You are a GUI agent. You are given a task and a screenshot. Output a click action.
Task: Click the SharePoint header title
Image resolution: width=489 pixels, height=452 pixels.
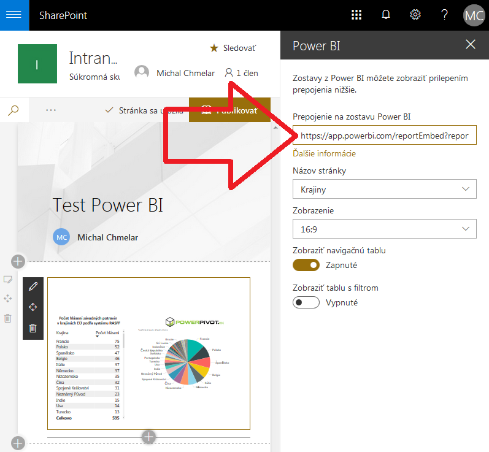pos(63,15)
